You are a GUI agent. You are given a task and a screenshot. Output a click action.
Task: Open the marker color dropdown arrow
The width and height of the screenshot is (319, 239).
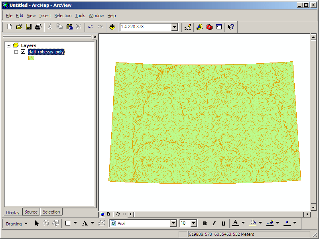294,223
